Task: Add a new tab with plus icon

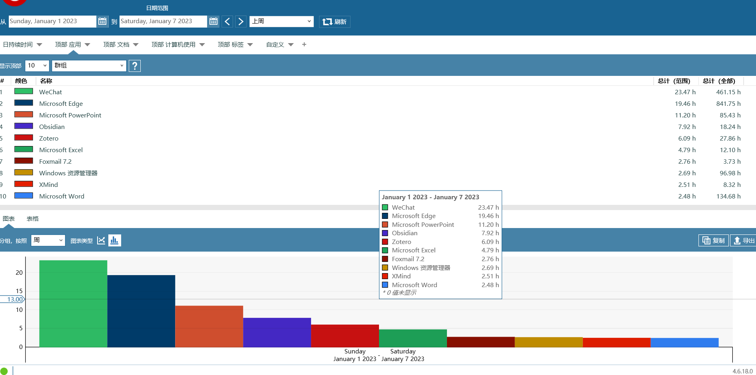Action: (304, 44)
